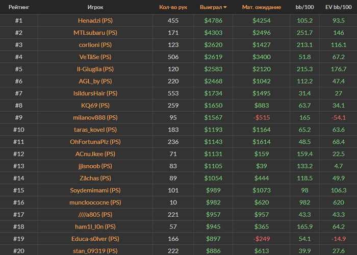Sort by Мат. ожидание column

pos(261,8)
